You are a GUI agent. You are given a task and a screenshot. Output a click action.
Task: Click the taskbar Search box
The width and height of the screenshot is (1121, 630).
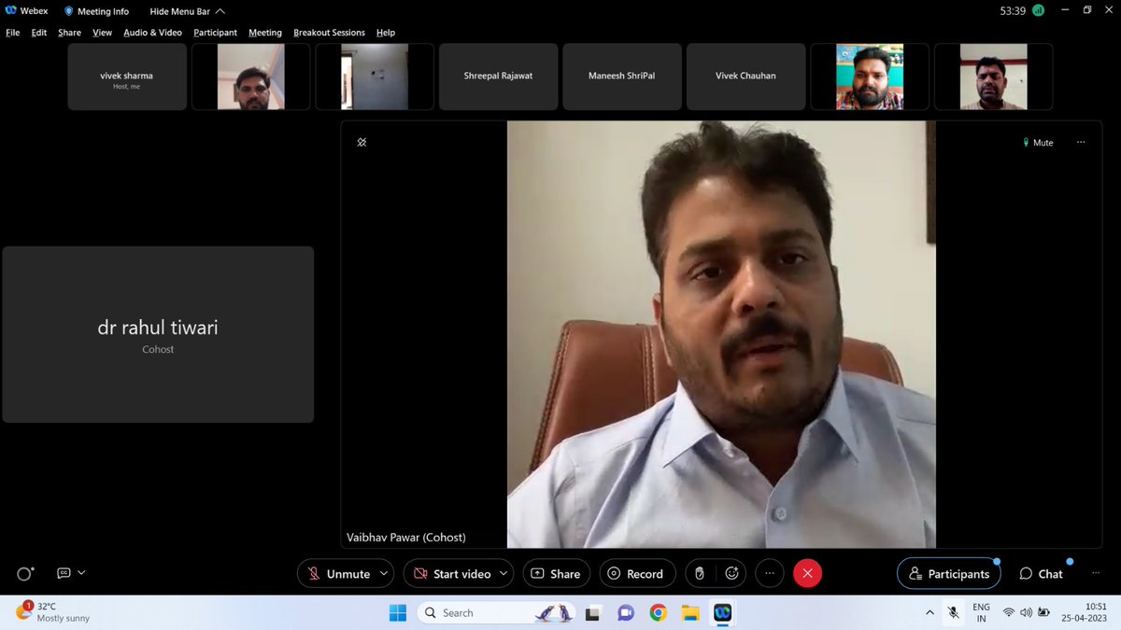tap(496, 613)
